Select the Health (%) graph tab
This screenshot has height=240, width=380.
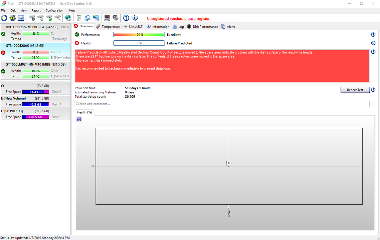84,112
